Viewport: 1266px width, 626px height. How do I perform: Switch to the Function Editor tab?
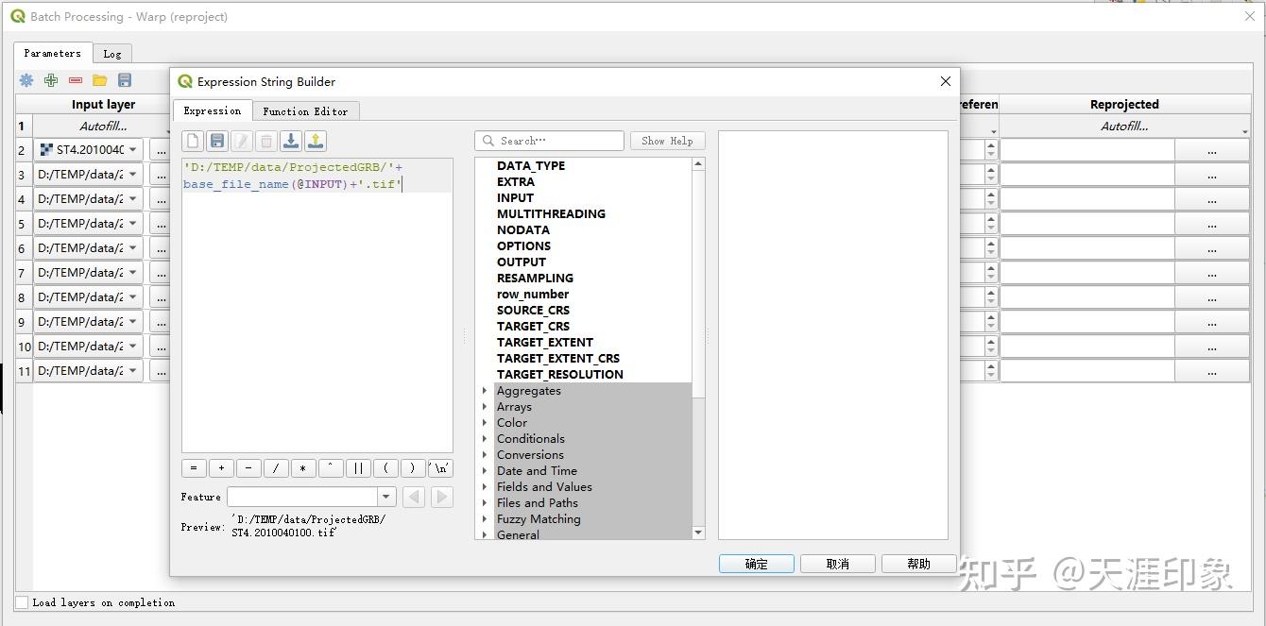tap(305, 111)
